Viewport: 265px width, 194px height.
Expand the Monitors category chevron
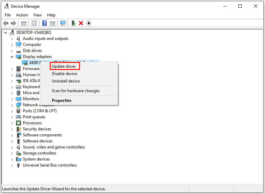[x=12, y=99]
